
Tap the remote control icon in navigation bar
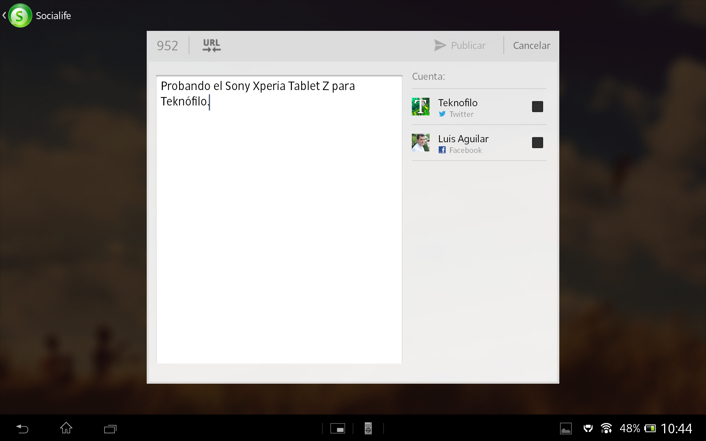pyautogui.click(x=368, y=429)
